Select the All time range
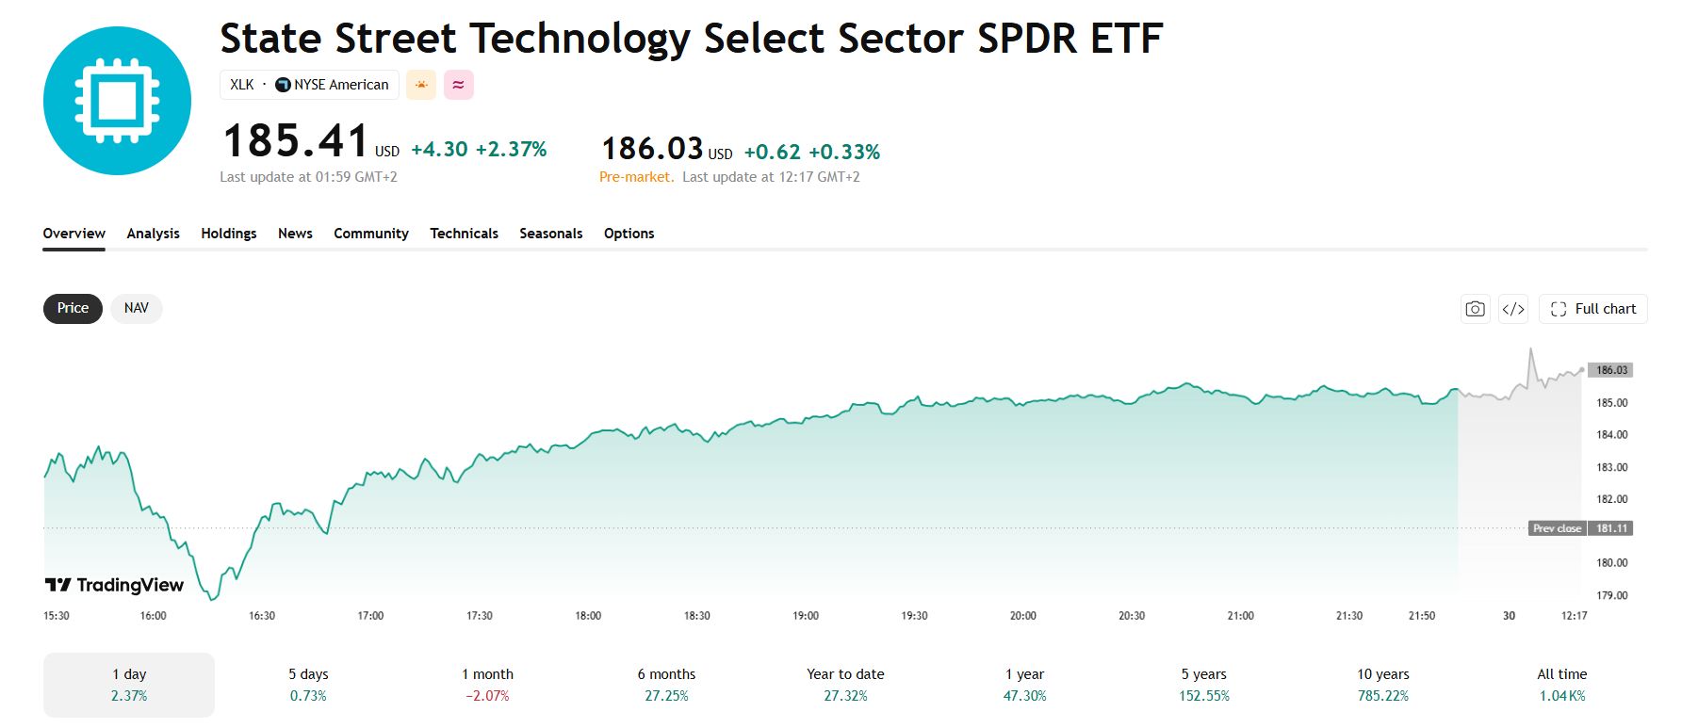Image resolution: width=1698 pixels, height=728 pixels. pos(1562,685)
